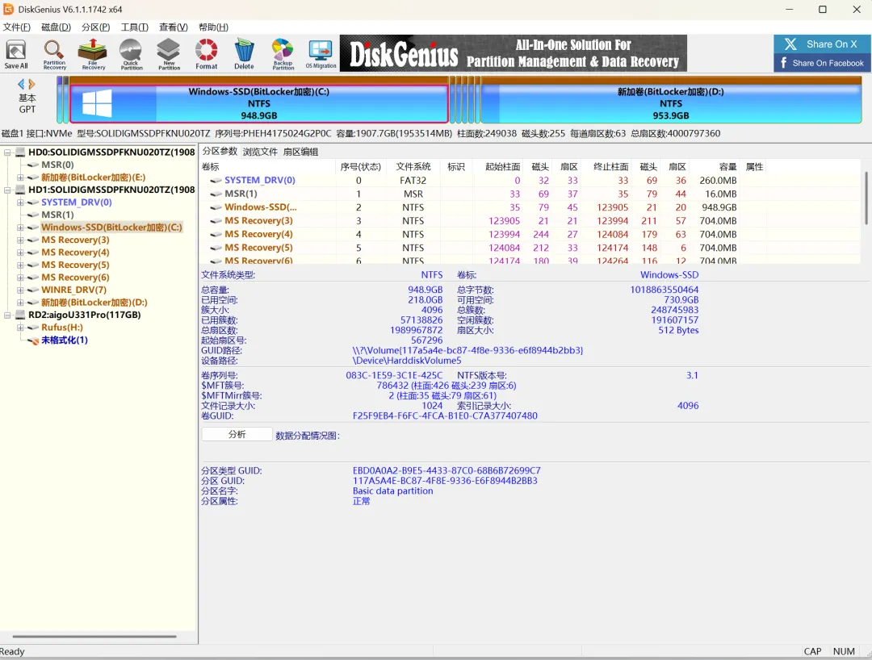This screenshot has width=872, height=660.
Task: Expand Windows-SSD C: tree node
Action: [x=20, y=228]
